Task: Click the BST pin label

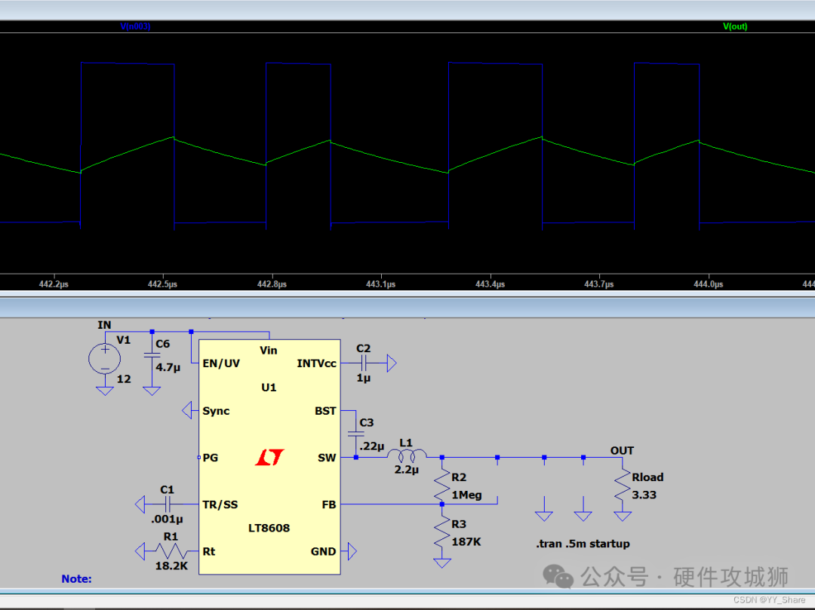Action: tap(325, 411)
